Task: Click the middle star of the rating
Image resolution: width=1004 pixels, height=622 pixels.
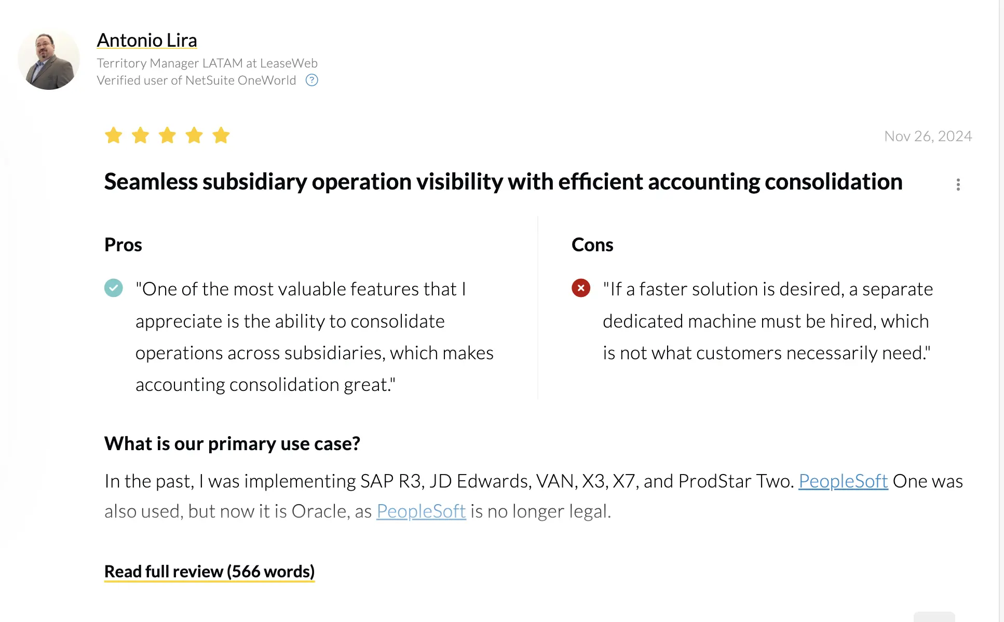Action: pyautogui.click(x=167, y=136)
